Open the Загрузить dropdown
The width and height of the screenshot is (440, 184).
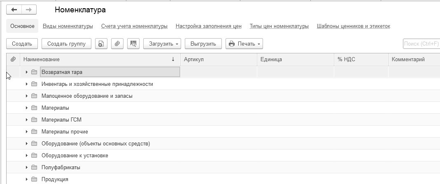coord(162,44)
